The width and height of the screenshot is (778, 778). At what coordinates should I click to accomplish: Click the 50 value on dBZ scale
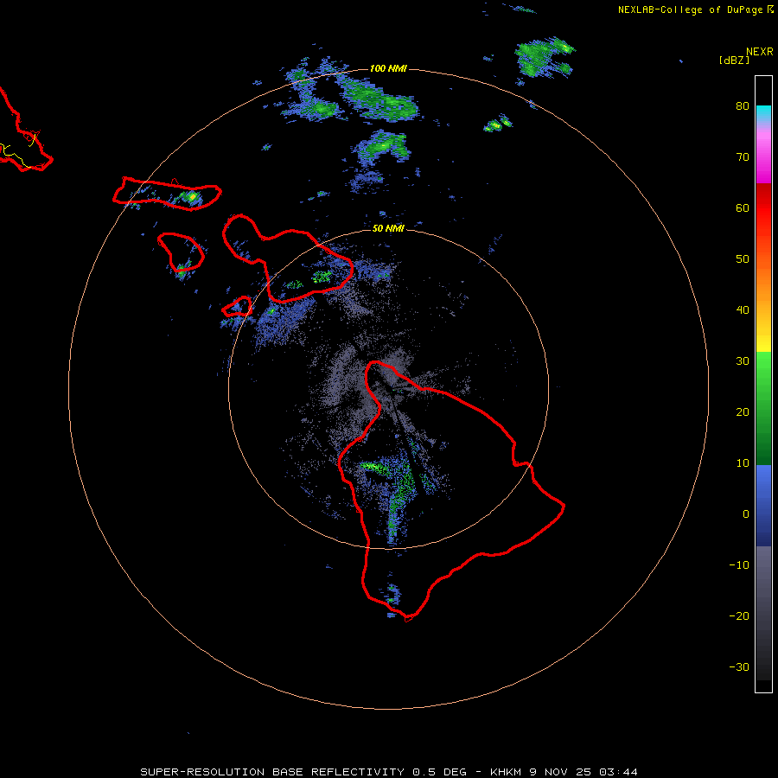[743, 259]
